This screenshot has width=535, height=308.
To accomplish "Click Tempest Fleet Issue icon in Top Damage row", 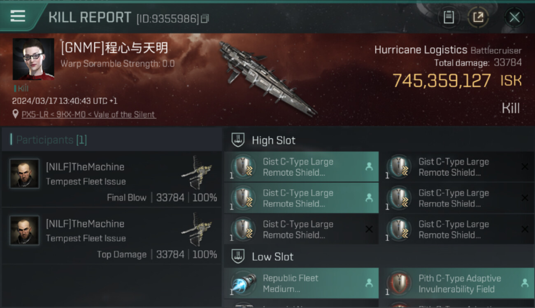I will (x=197, y=229).
